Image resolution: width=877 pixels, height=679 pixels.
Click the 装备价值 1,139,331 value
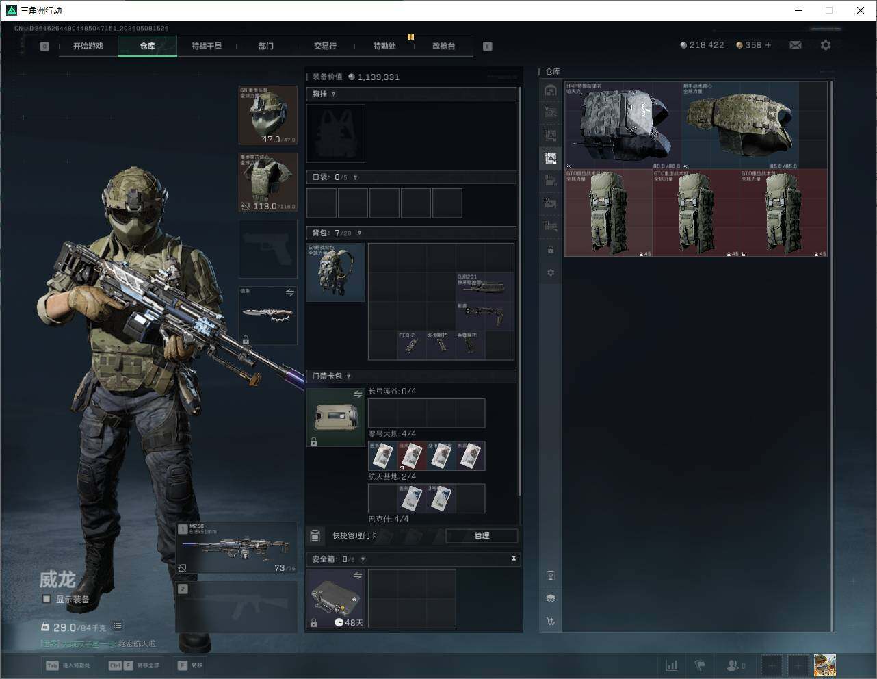coord(356,77)
